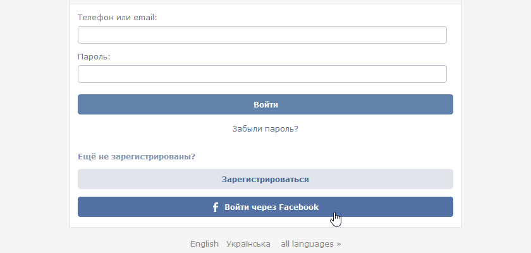Click the Зарегистрироваться button
The width and height of the screenshot is (531, 253).
265,179
